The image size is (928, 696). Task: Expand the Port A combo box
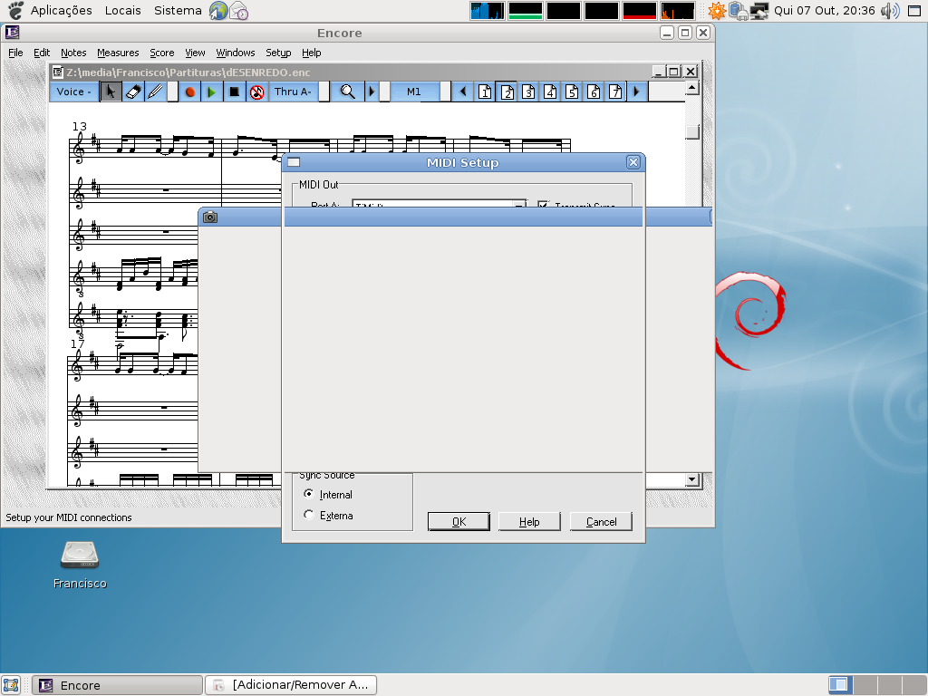click(x=519, y=206)
